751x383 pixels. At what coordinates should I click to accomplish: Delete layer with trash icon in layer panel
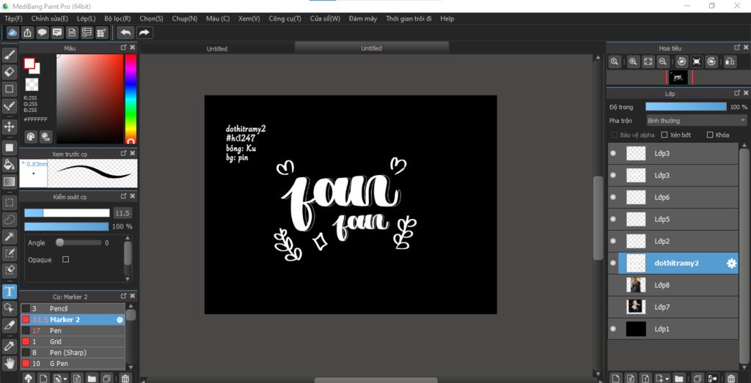[730, 378]
